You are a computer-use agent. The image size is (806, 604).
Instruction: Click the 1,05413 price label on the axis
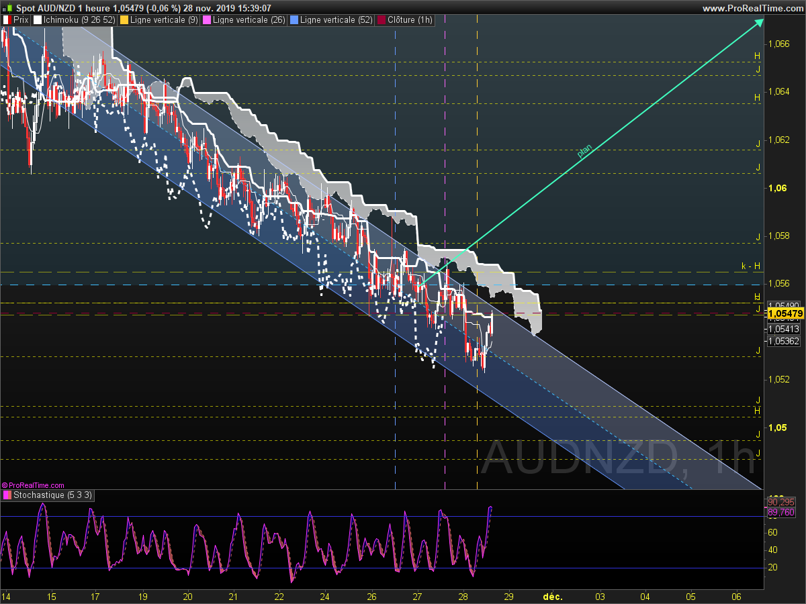(783, 329)
